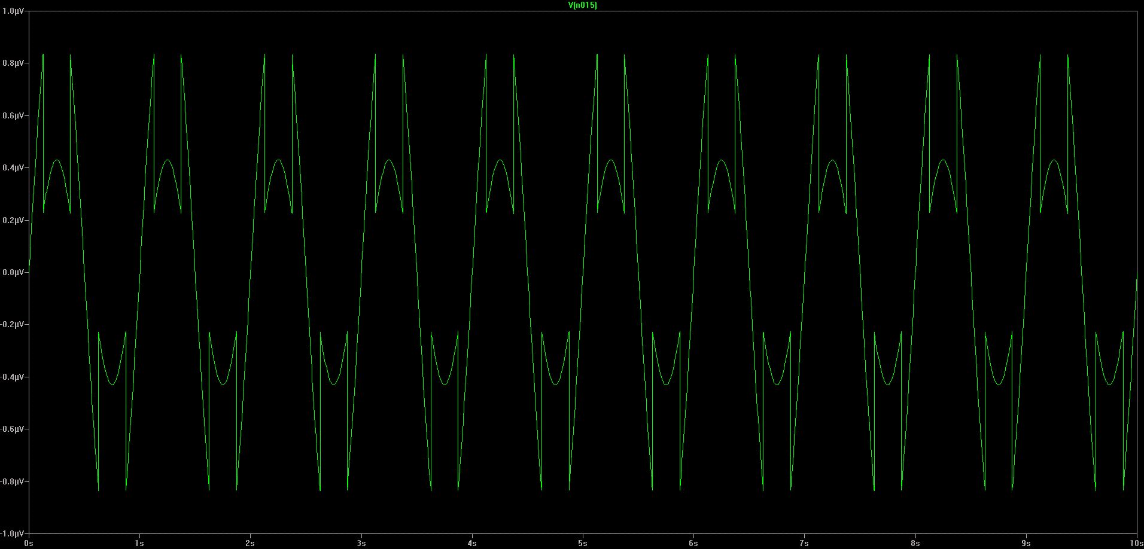Click the 0.0µV vertical axis label
The width and height of the screenshot is (1144, 549).
pos(13,272)
